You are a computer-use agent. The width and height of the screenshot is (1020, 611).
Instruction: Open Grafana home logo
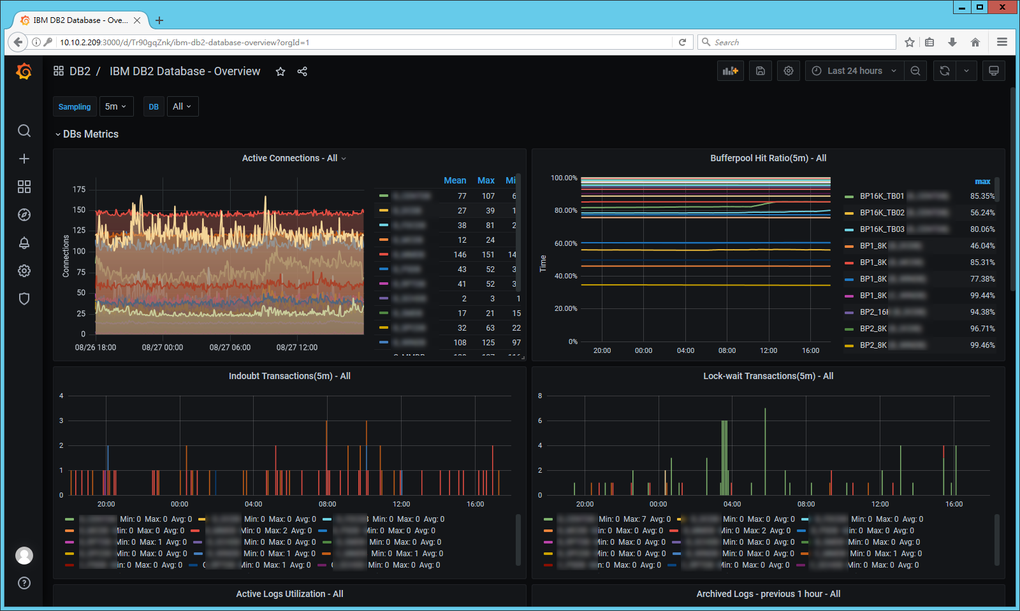(24, 71)
